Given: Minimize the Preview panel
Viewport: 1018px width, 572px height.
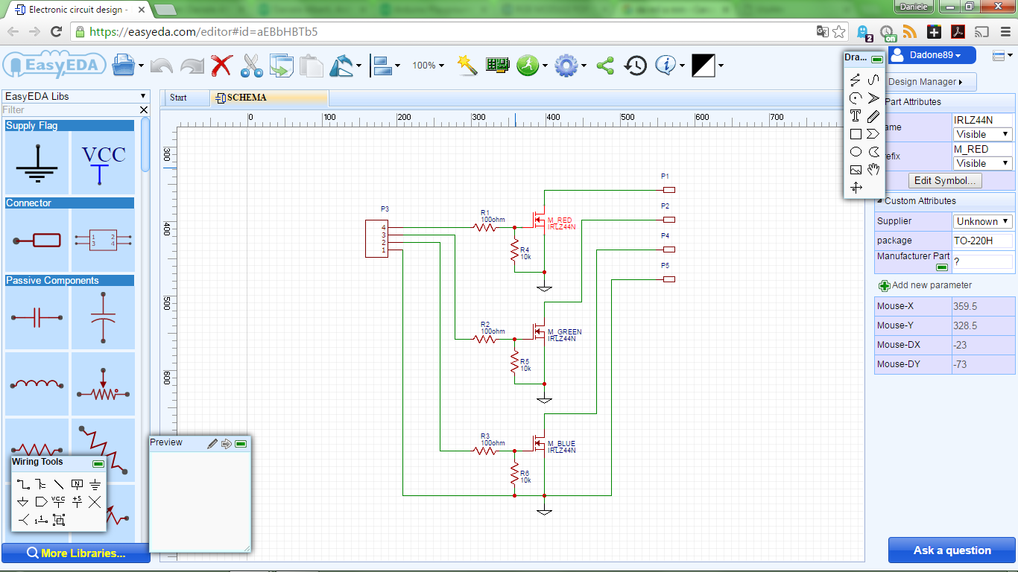Looking at the screenshot, I should [x=241, y=444].
